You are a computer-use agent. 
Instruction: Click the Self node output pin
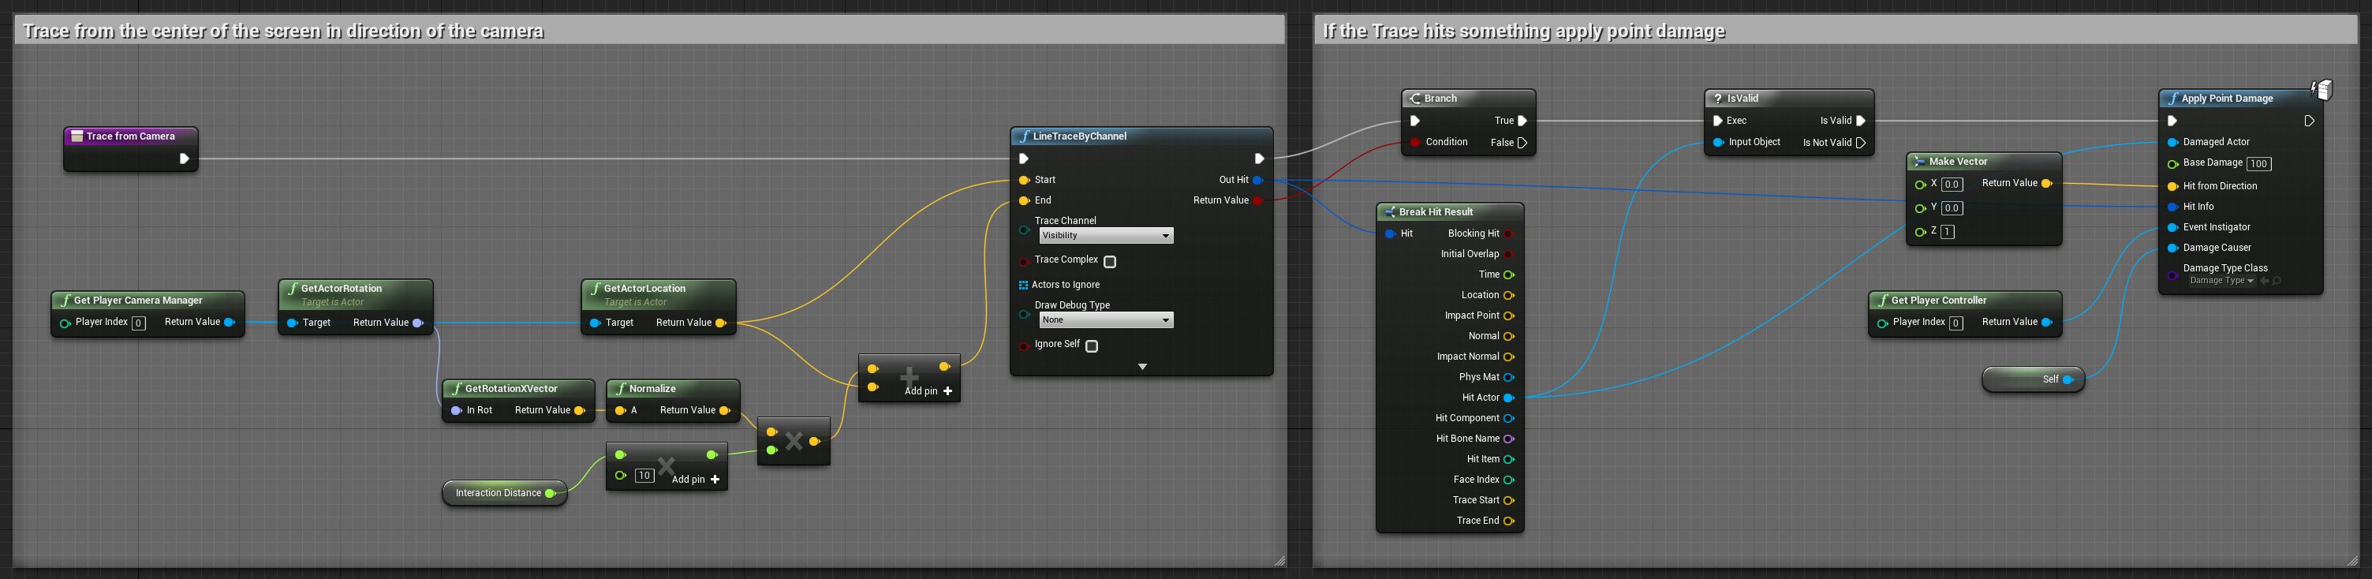coord(2068,379)
